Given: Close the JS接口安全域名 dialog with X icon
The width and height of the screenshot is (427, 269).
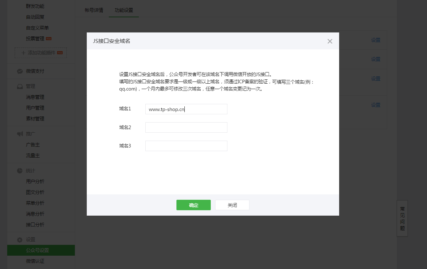Looking at the screenshot, I should pyautogui.click(x=330, y=41).
